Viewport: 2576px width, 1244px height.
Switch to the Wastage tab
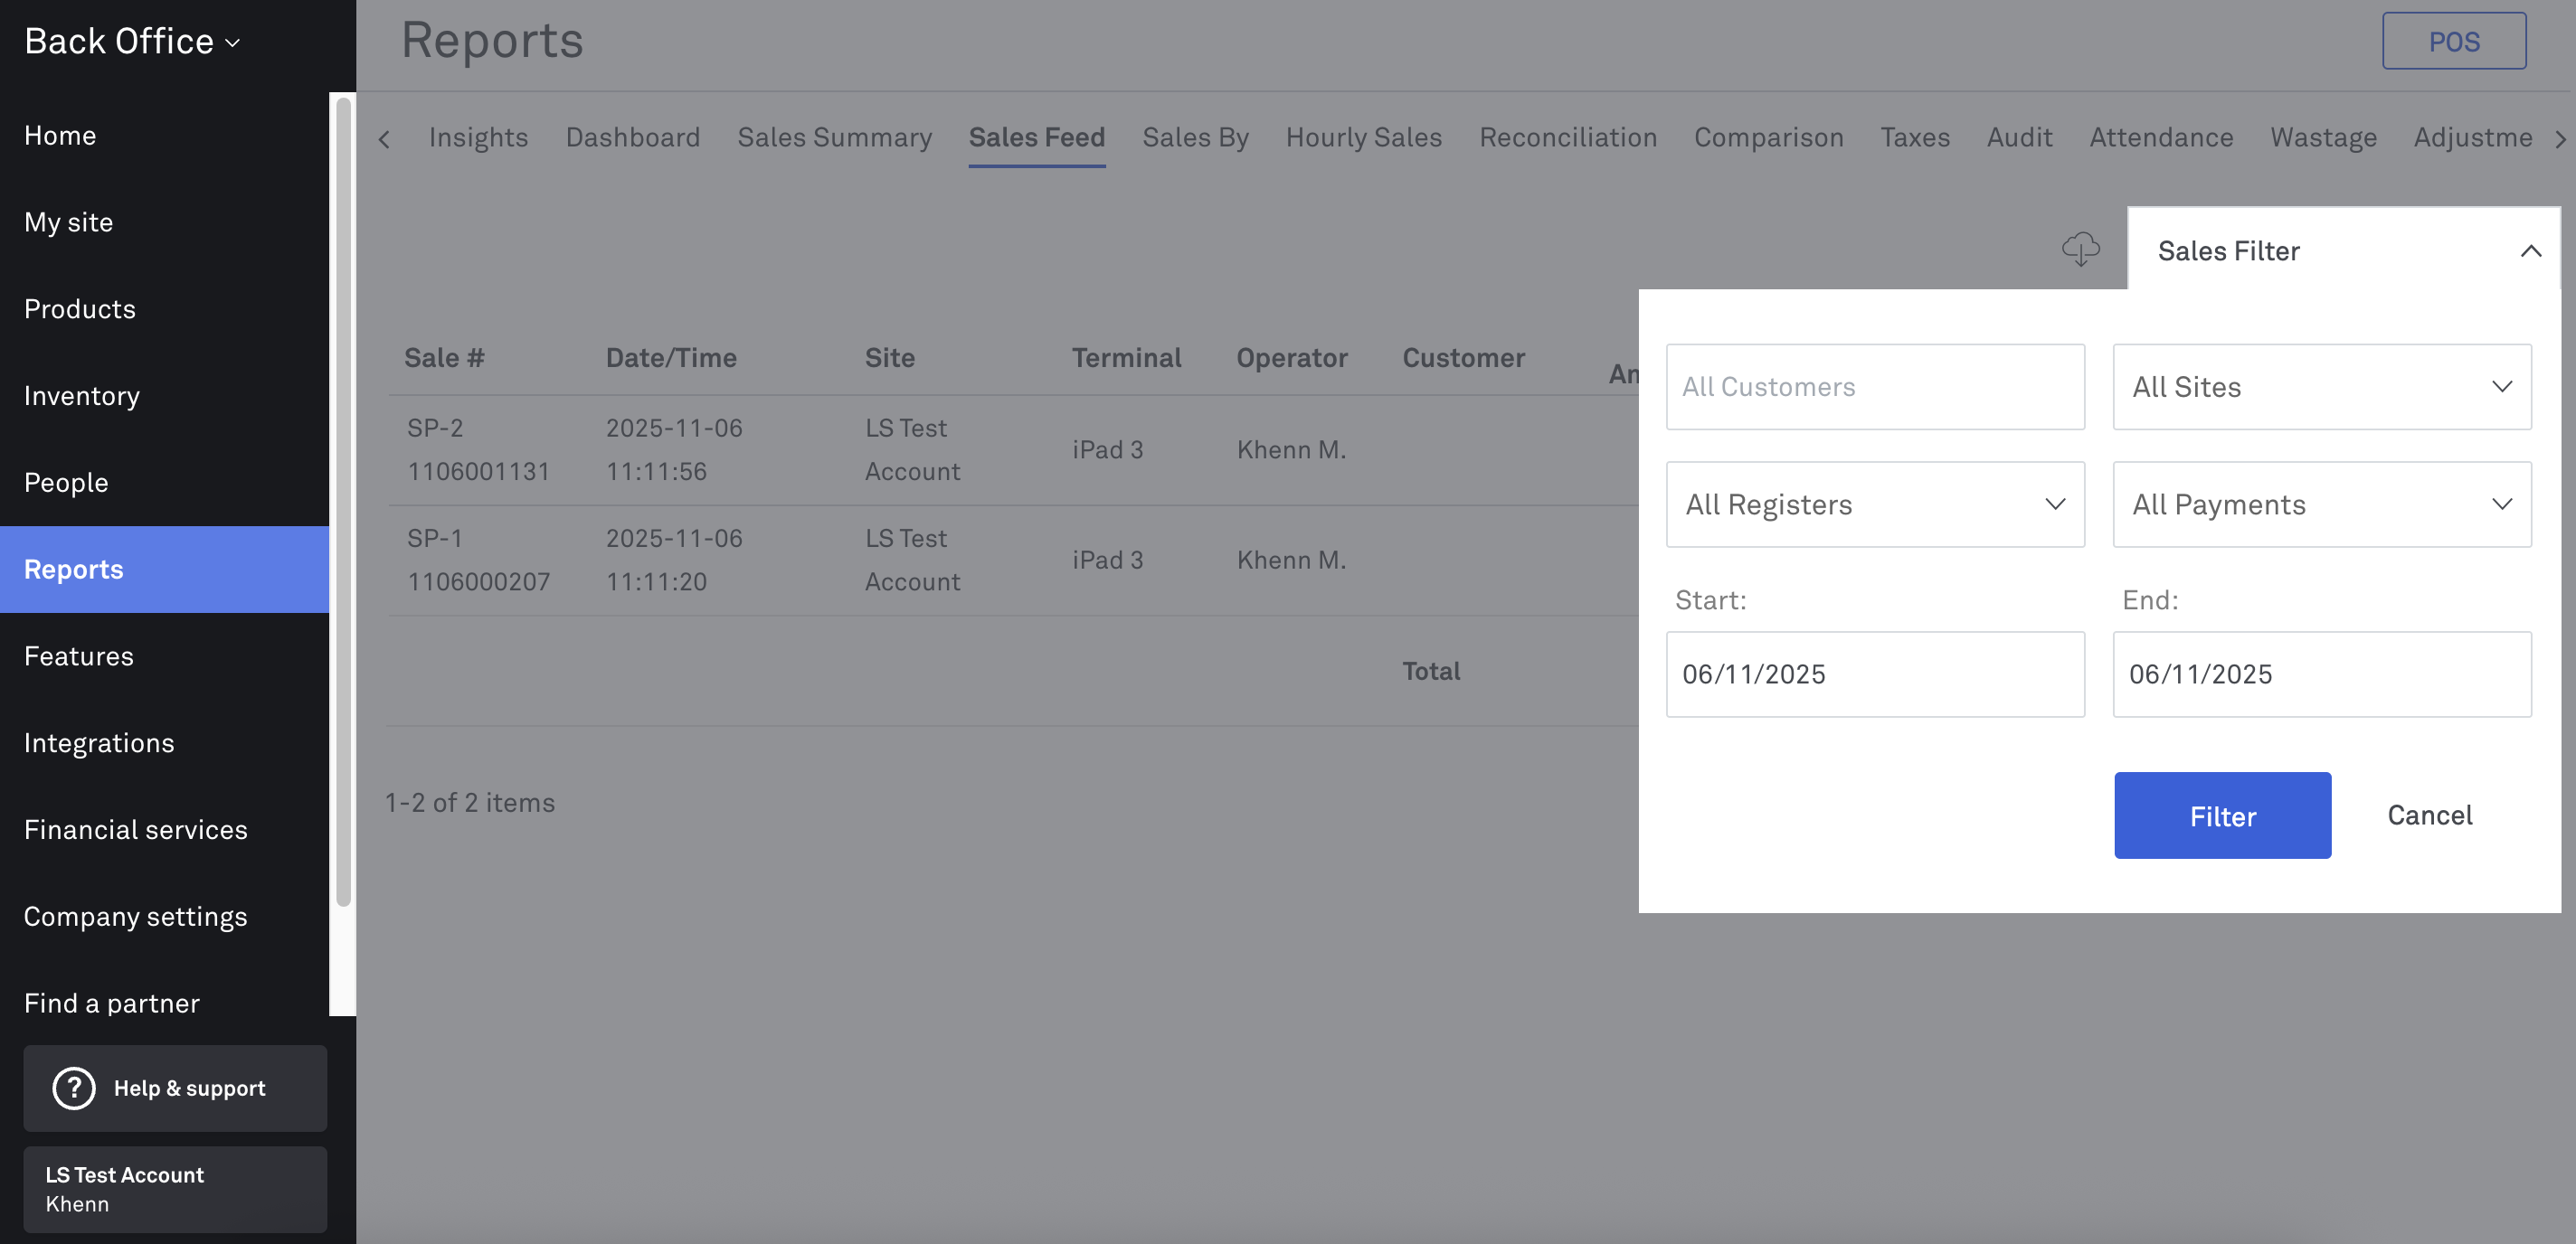tap(2322, 137)
